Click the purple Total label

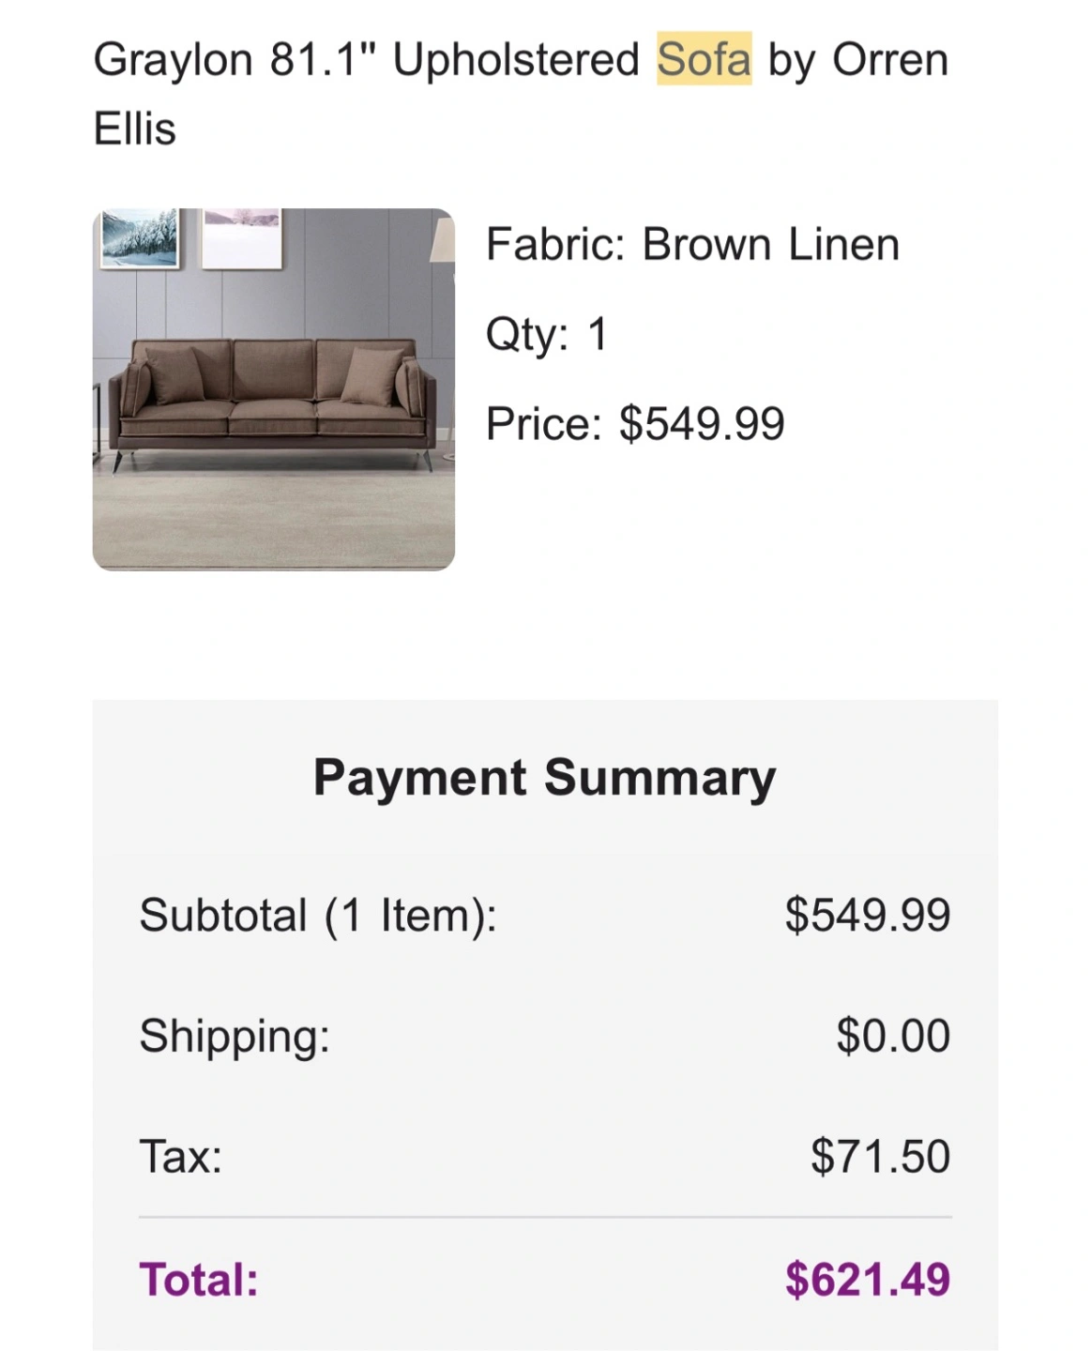click(199, 1280)
